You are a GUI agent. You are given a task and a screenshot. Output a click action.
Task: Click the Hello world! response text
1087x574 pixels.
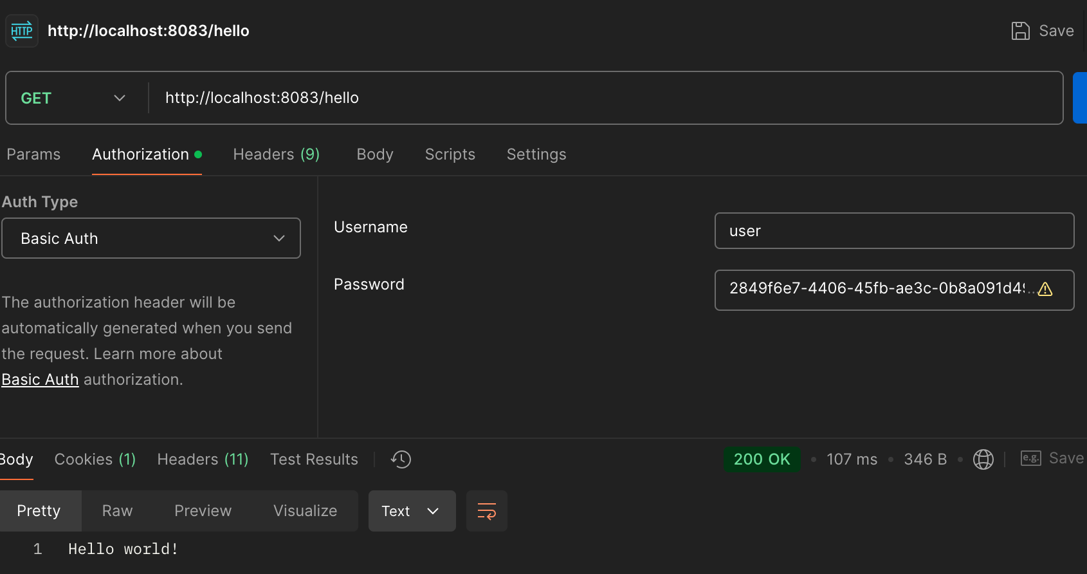(x=123, y=549)
